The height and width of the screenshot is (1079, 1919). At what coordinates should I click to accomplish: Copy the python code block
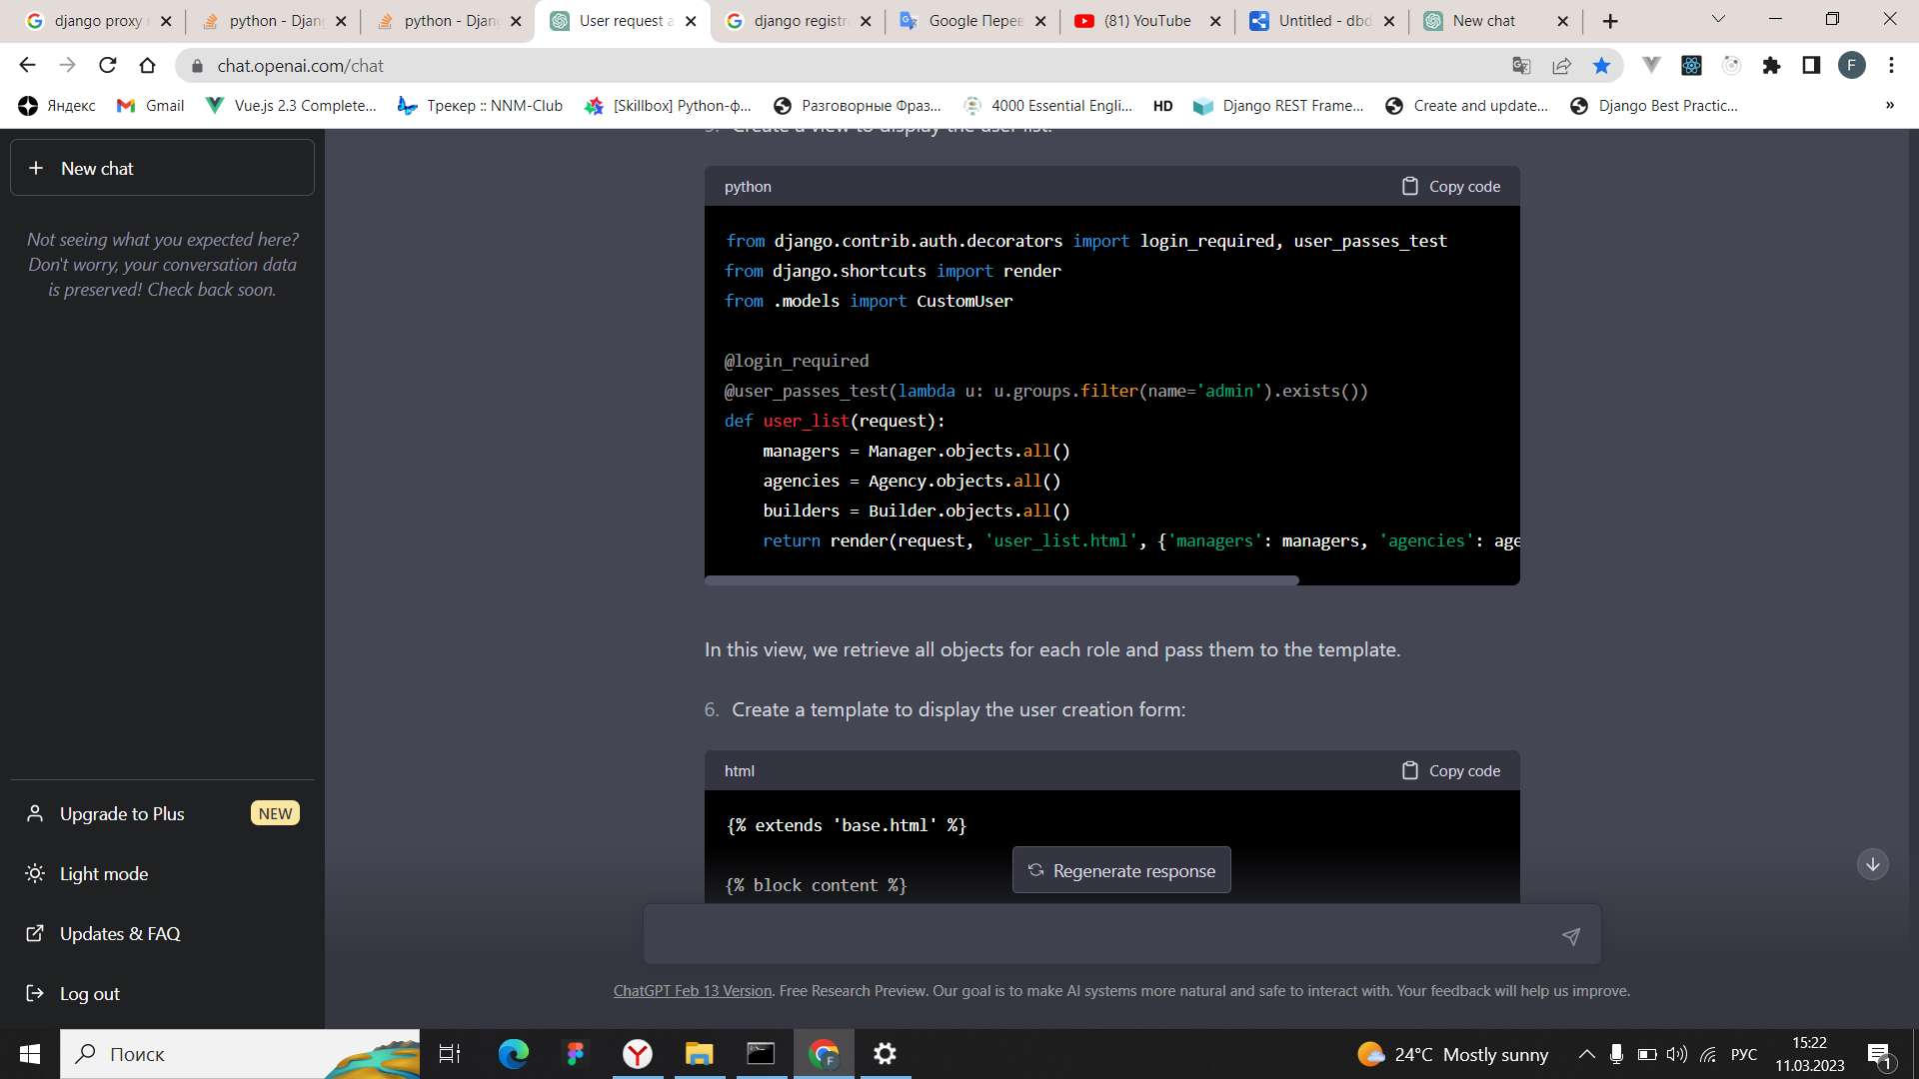click(x=1451, y=187)
